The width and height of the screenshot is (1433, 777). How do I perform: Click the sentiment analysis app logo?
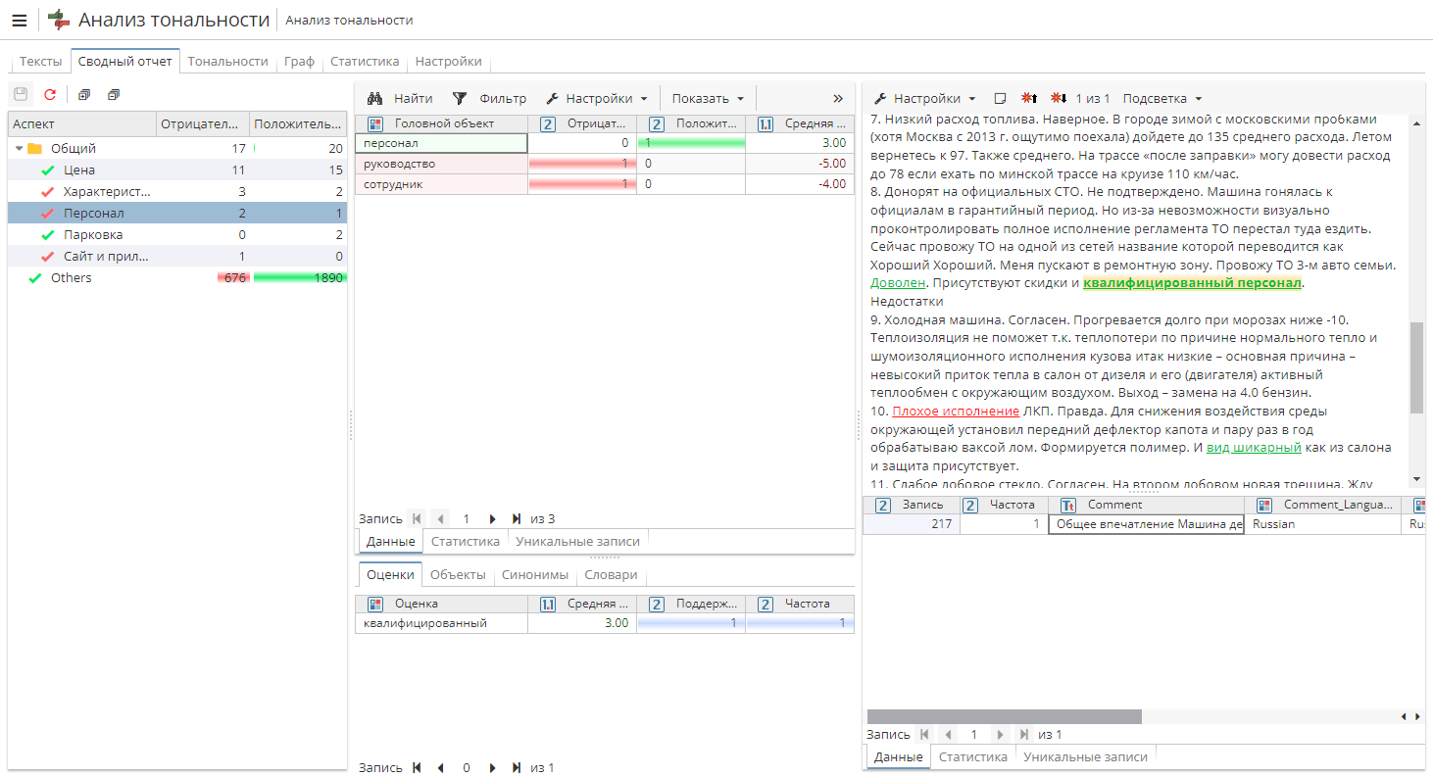60,20
